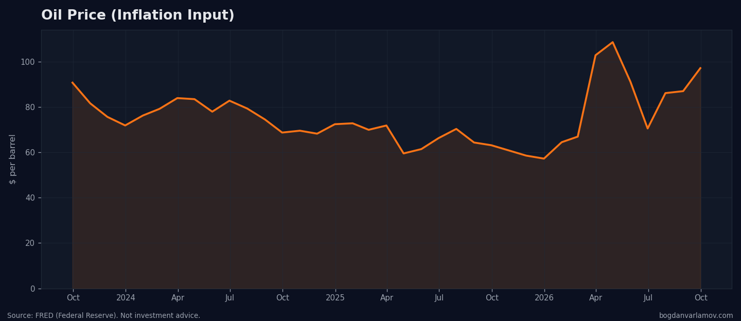Click the x-axis label '2025'
This screenshot has width=741, height=321.
point(335,298)
